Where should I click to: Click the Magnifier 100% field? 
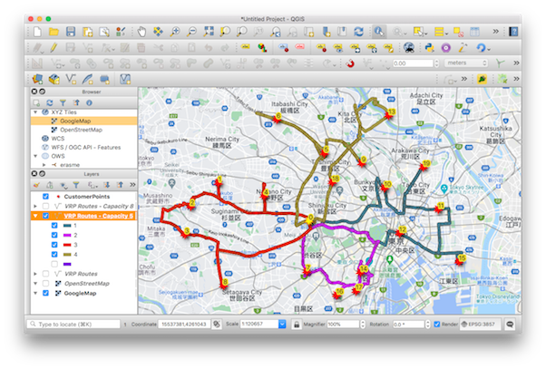click(343, 324)
